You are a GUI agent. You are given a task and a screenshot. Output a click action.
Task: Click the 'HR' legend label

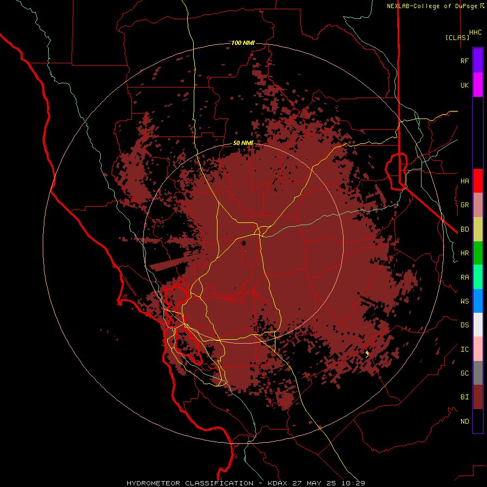[465, 253]
